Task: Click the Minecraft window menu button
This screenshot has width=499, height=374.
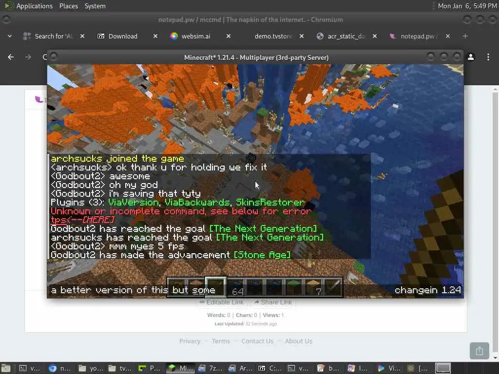Action: [x=54, y=57]
